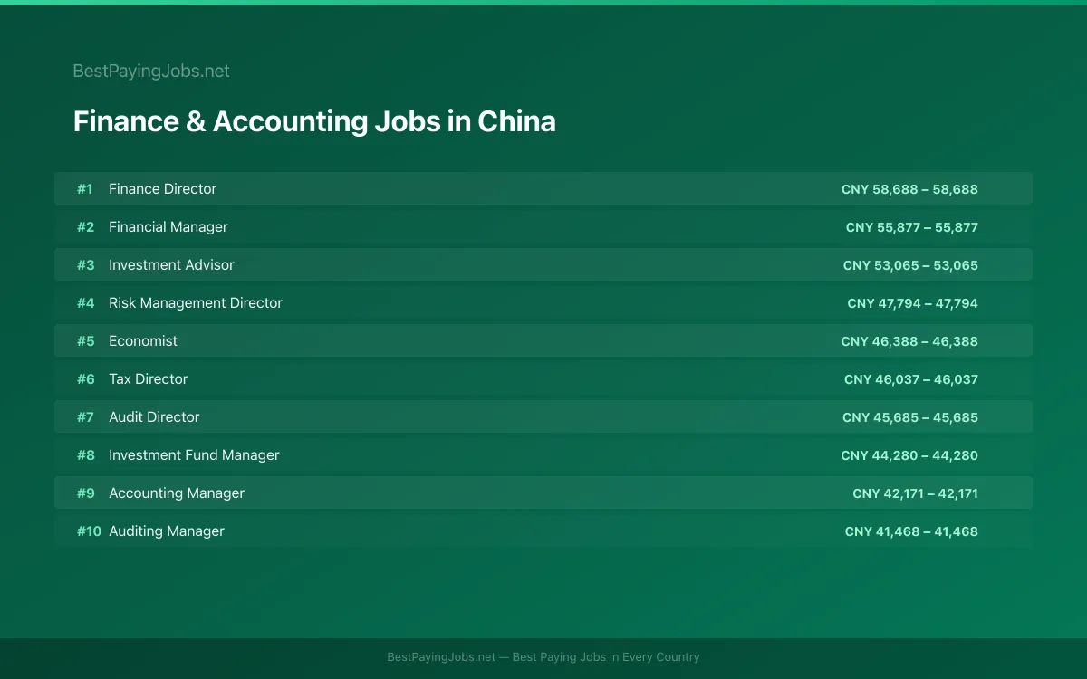1087x679 pixels.
Task: Click the #8 rank number
Action: [x=85, y=454]
